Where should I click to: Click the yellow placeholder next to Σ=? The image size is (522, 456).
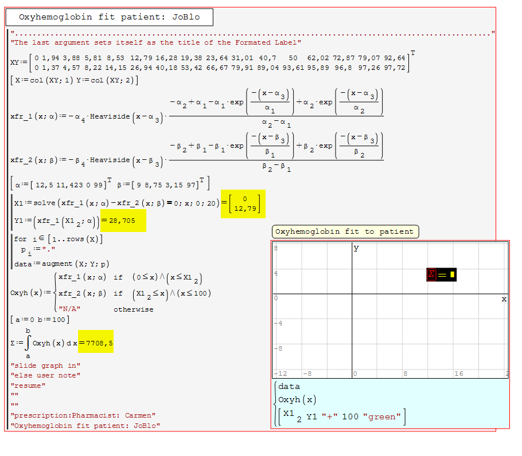[452, 275]
